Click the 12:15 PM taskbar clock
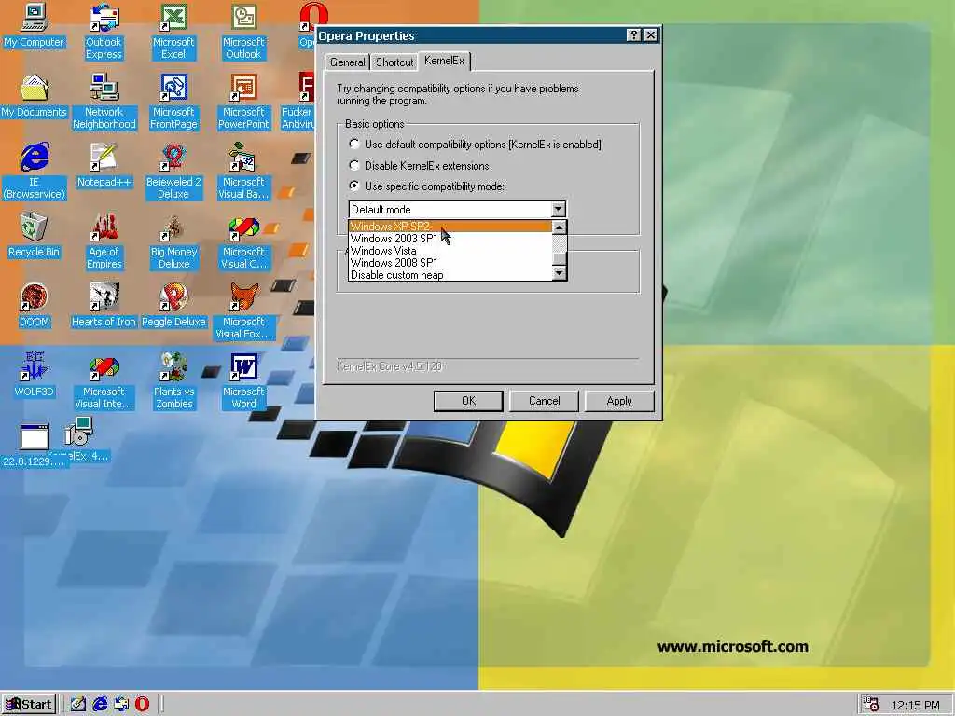The image size is (955, 716). point(916,705)
